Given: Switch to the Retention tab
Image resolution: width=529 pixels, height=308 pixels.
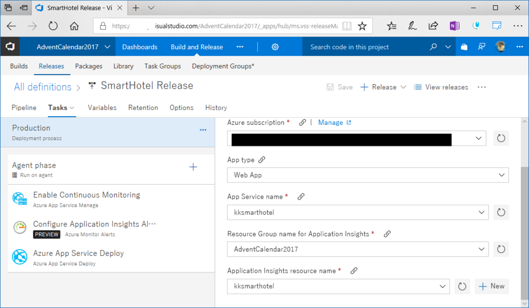Looking at the screenshot, I should [x=143, y=107].
